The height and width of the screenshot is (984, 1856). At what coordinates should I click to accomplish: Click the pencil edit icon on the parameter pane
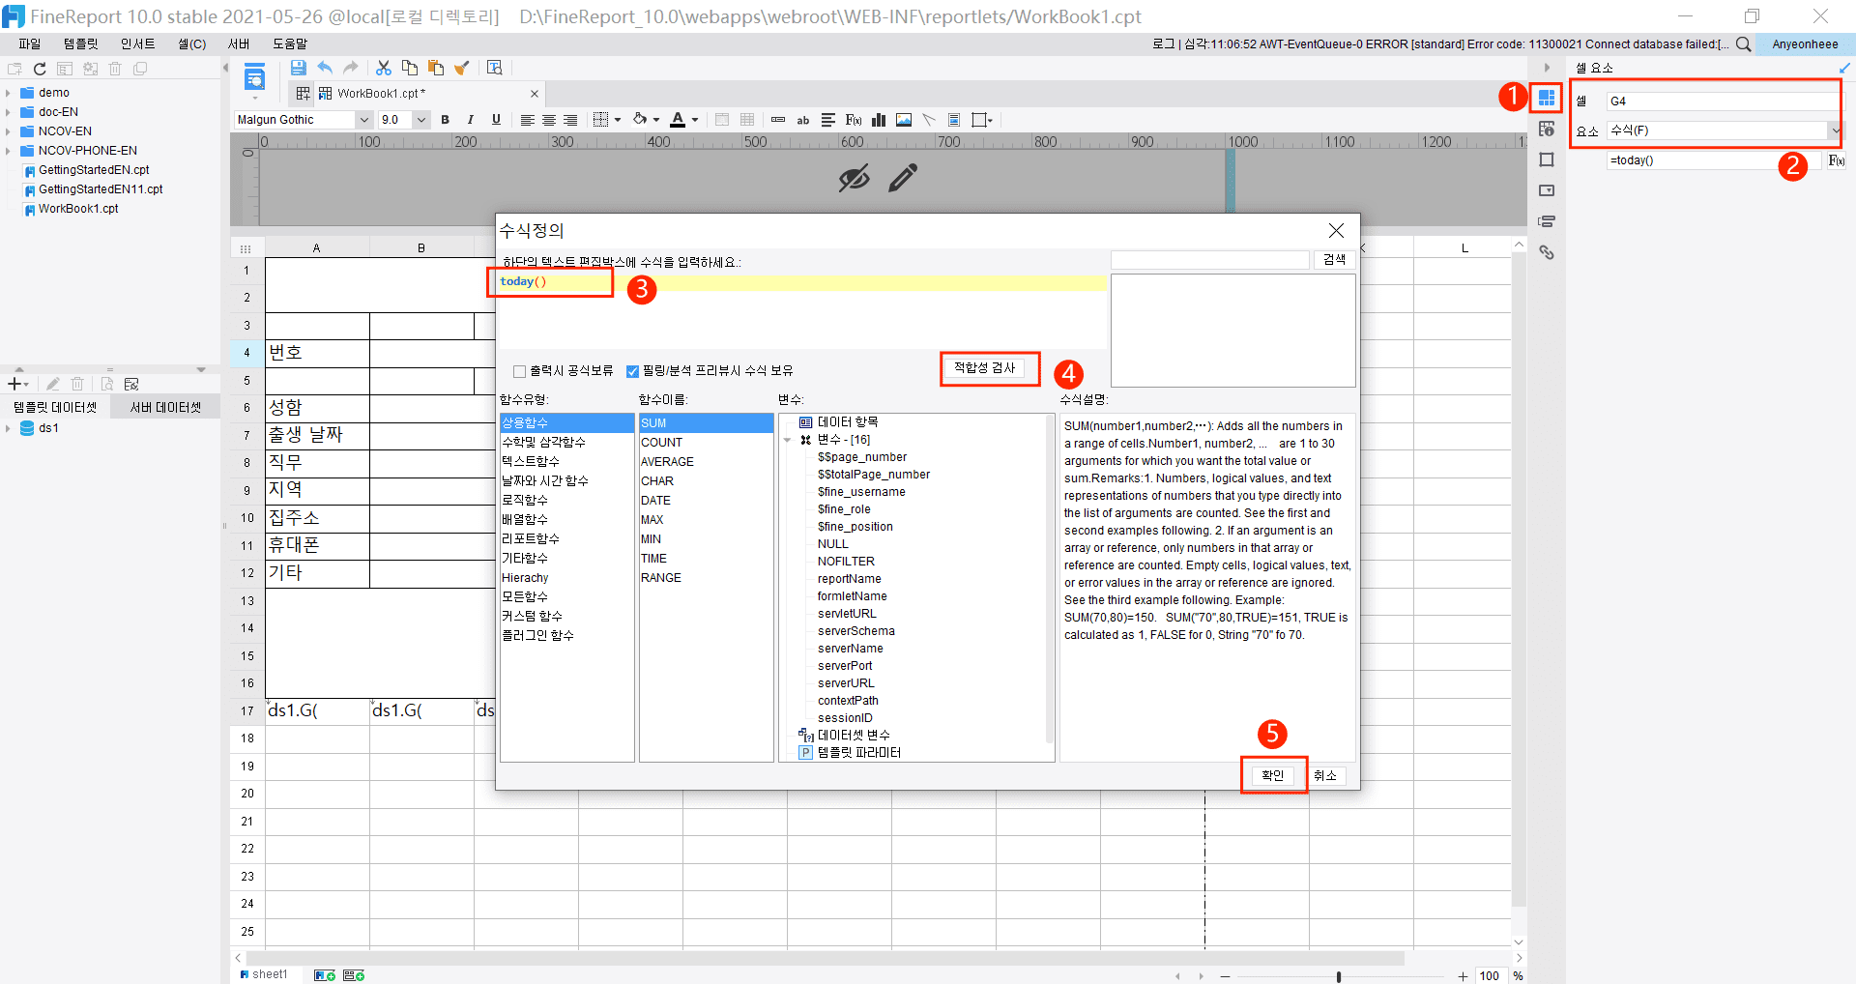[903, 178]
